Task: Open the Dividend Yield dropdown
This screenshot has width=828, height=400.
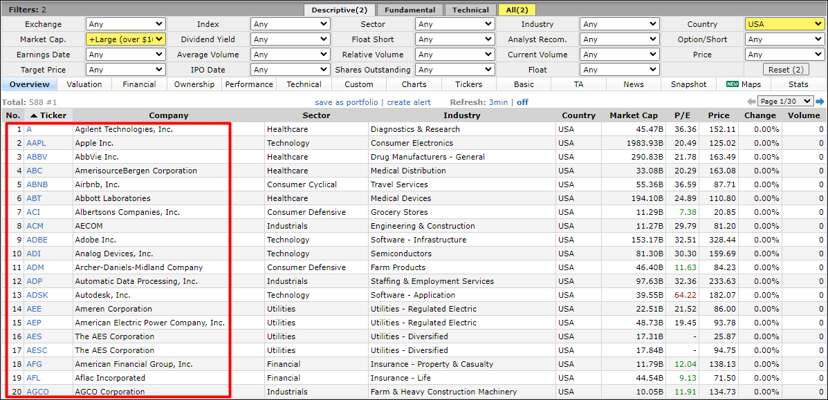Action: tap(291, 39)
